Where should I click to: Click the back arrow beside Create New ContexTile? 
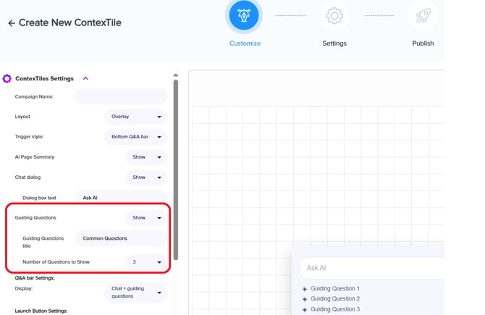tap(12, 23)
